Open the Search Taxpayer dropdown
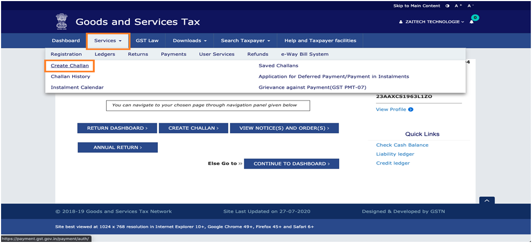Screen dimensions: 532x243 point(246,41)
